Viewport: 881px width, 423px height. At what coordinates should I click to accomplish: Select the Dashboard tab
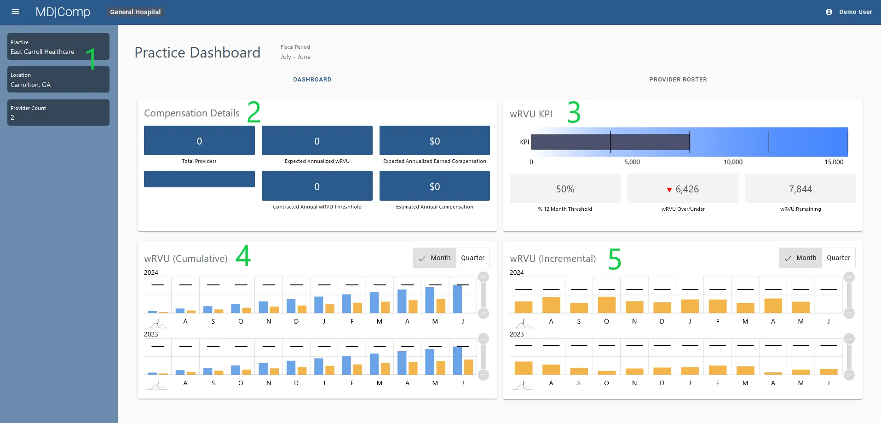[312, 79]
